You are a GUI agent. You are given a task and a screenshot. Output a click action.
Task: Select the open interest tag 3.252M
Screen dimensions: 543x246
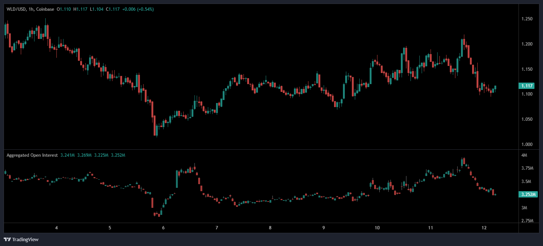pyautogui.click(x=528, y=195)
